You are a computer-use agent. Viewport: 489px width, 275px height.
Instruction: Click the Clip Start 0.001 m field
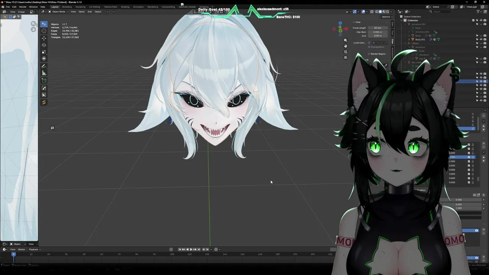coord(377,32)
